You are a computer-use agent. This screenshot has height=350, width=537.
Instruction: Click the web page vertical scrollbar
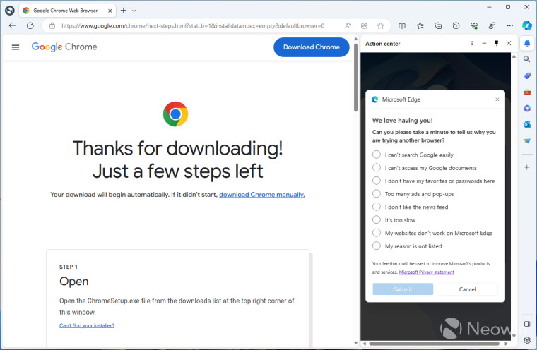pos(355,85)
